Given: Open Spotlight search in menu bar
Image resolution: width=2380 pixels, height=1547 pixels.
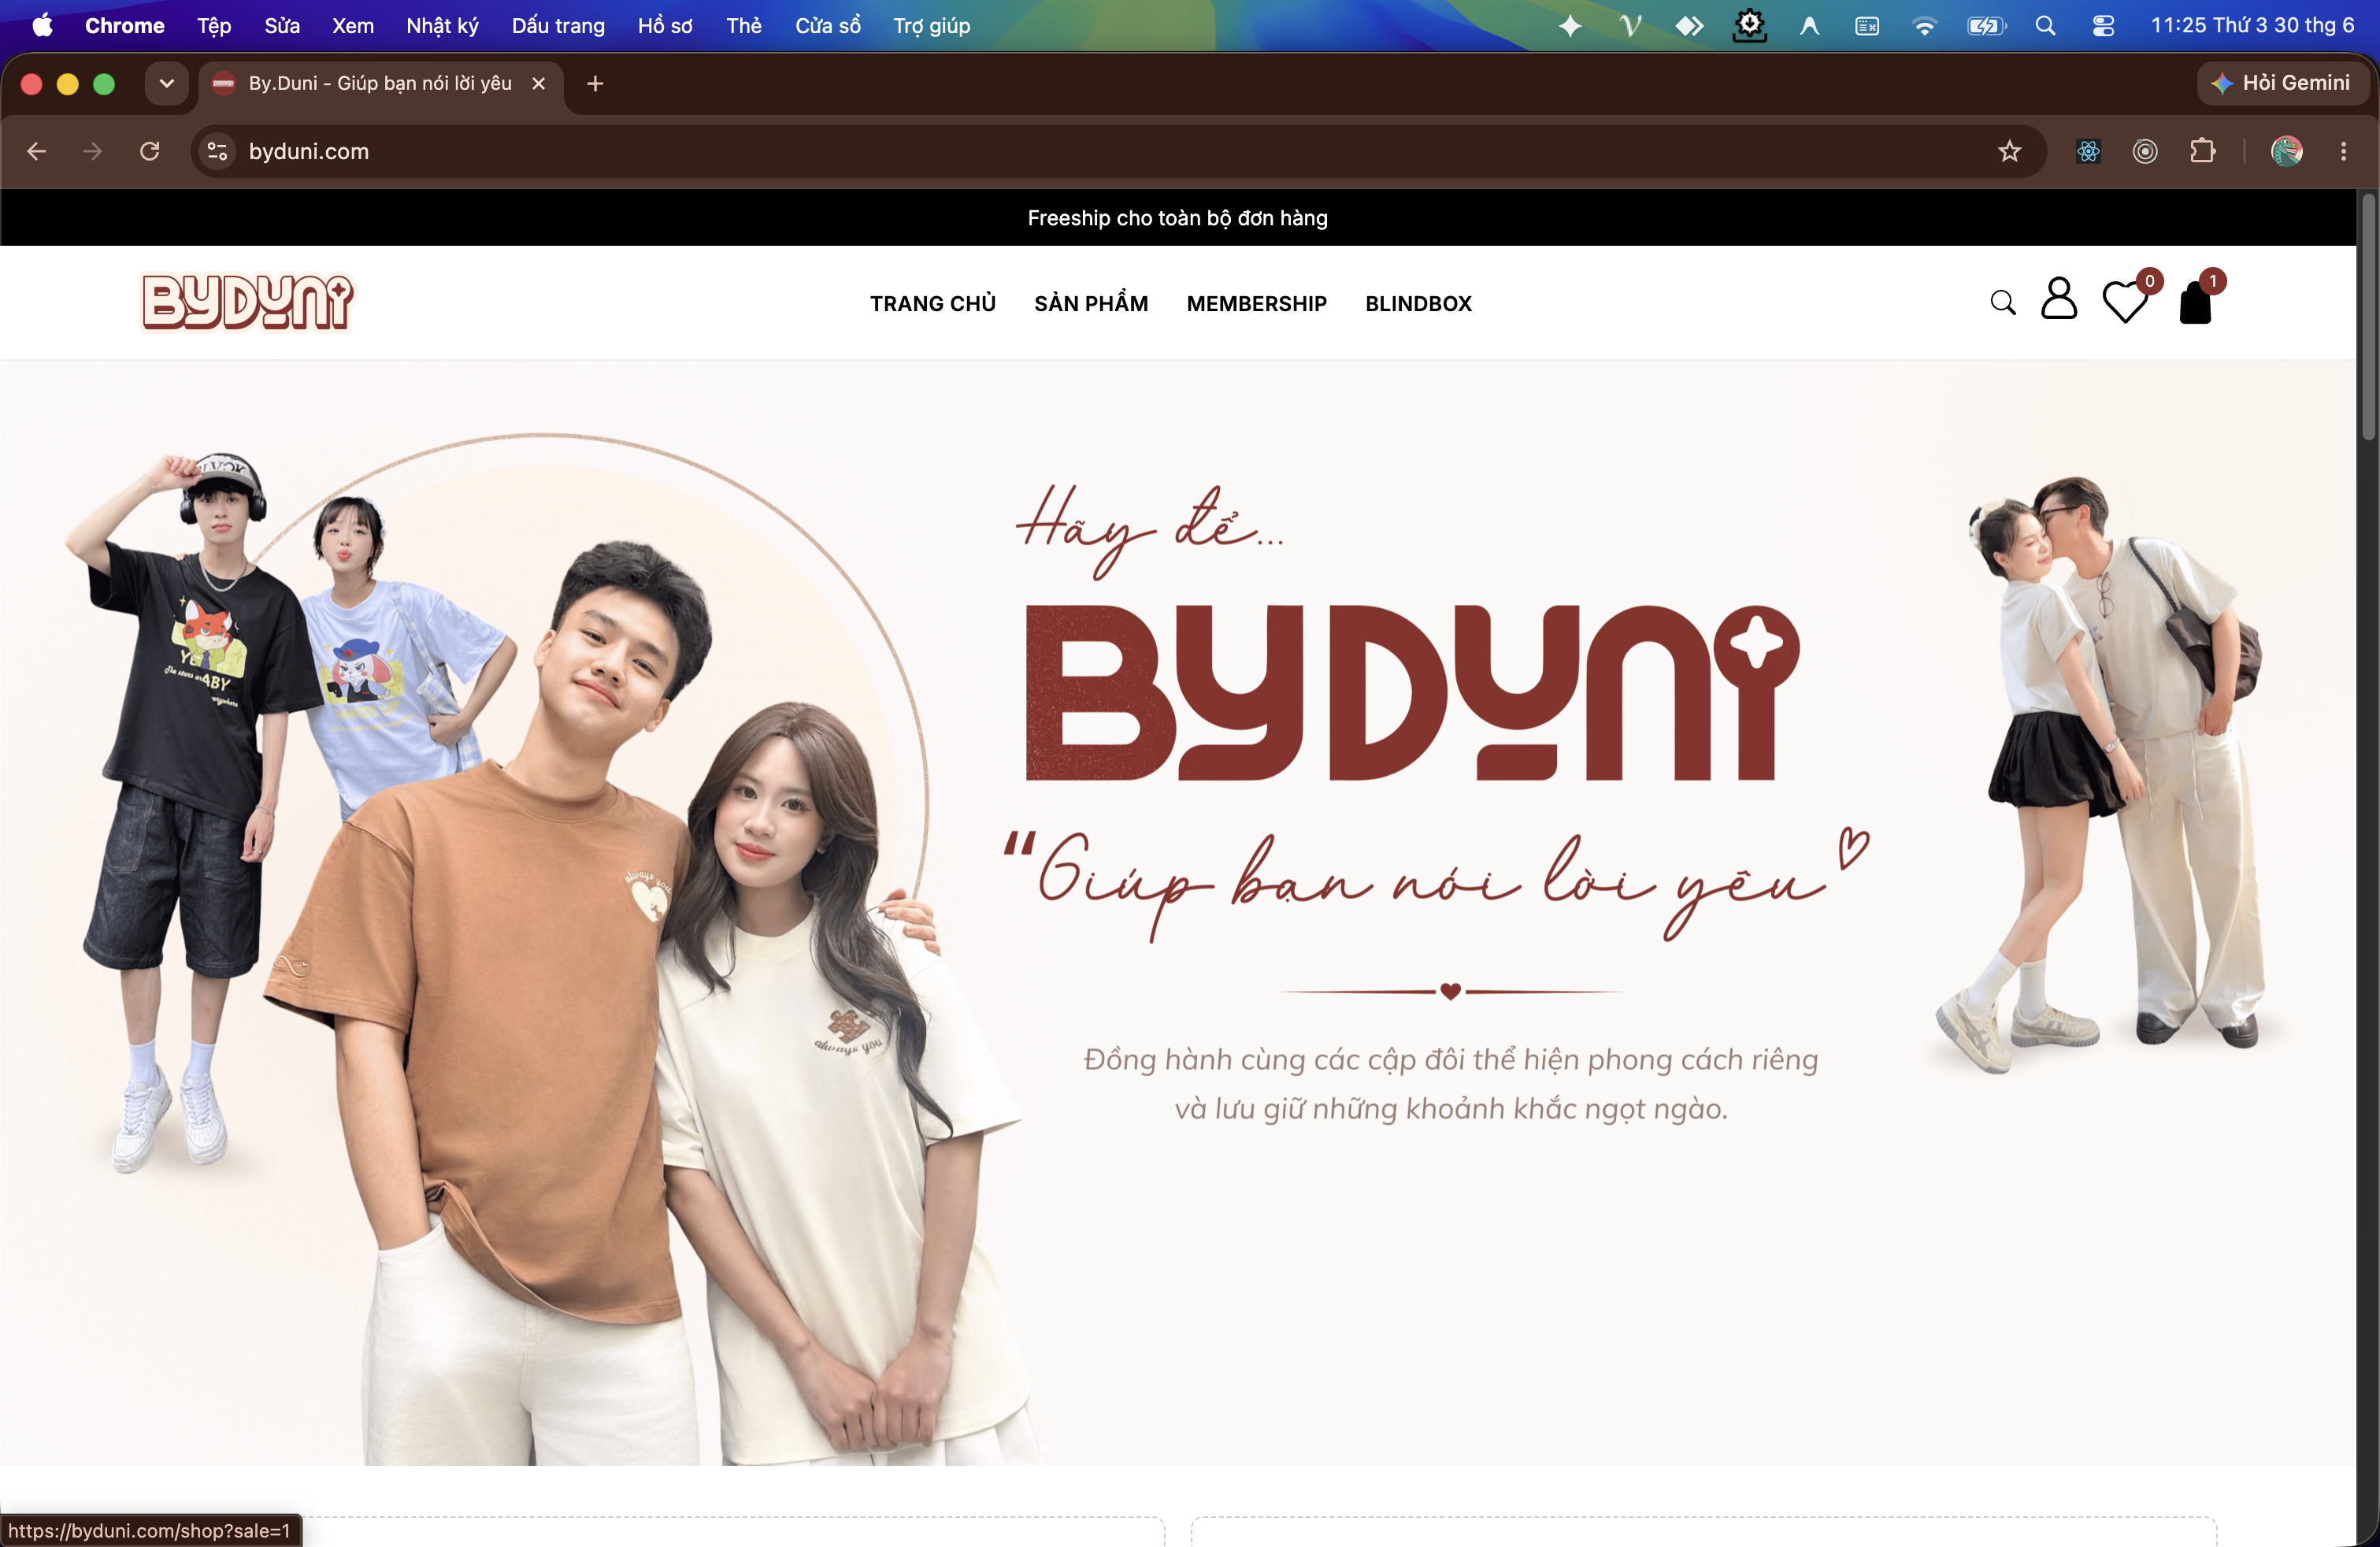Looking at the screenshot, I should click(2045, 25).
